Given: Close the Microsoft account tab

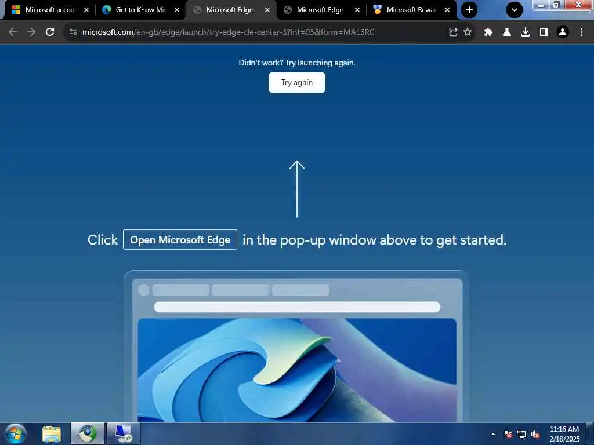Looking at the screenshot, I should tap(86, 10).
